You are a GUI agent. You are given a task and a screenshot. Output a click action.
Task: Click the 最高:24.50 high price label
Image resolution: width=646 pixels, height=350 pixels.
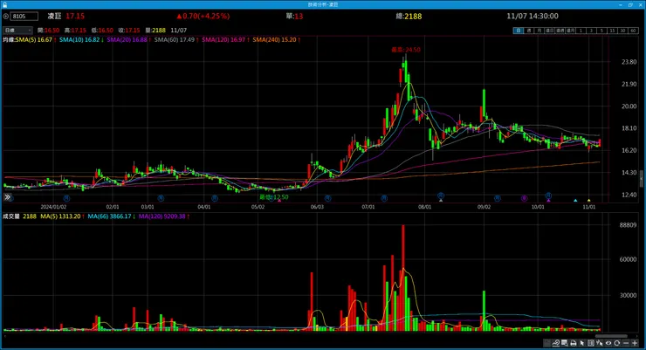click(405, 50)
